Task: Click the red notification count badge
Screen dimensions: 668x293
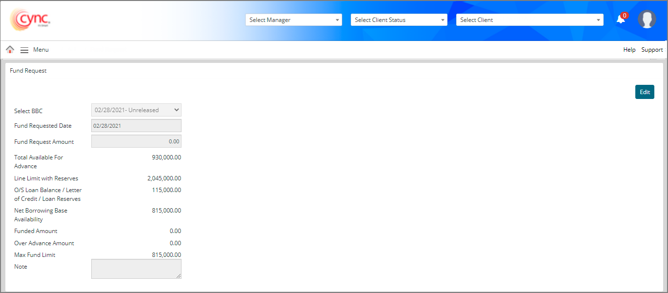Action: click(625, 16)
